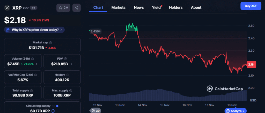Open the About tab
The height and width of the screenshot is (113, 265).
click(x=196, y=7)
